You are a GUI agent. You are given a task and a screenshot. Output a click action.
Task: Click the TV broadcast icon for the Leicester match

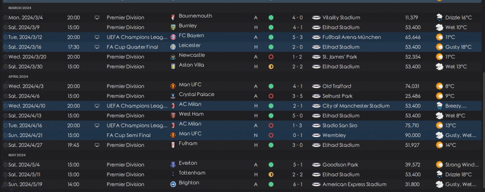click(x=97, y=47)
